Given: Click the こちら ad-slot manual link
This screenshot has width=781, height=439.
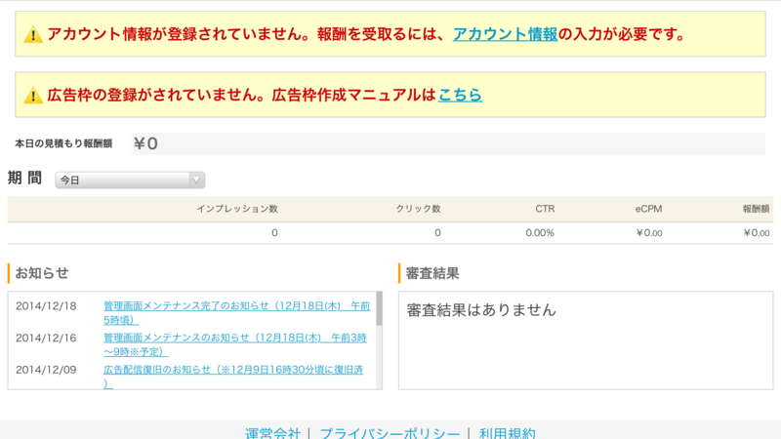Looking at the screenshot, I should (x=460, y=95).
